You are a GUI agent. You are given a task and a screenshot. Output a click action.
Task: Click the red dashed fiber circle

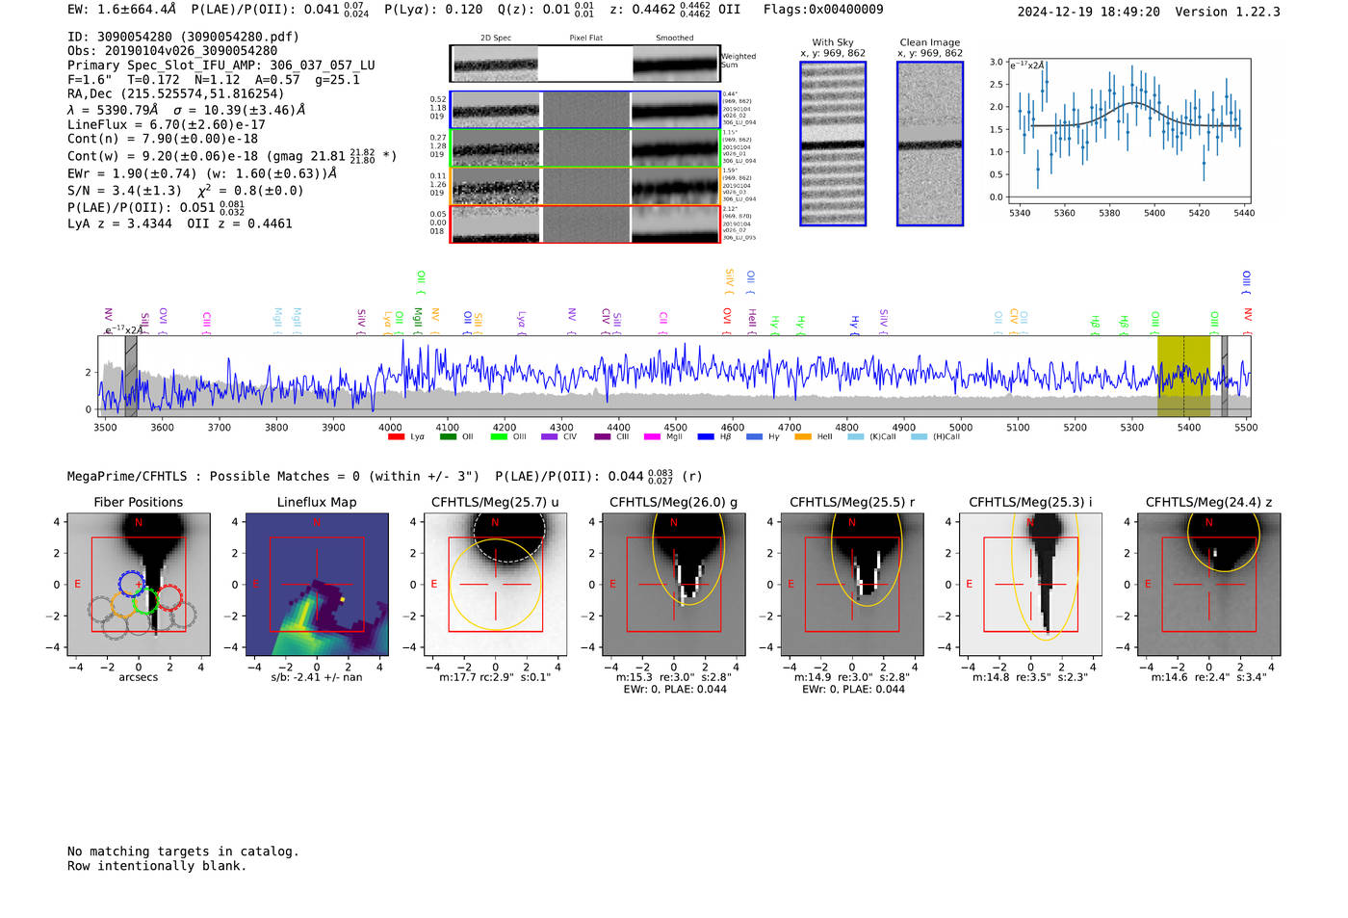point(169,598)
